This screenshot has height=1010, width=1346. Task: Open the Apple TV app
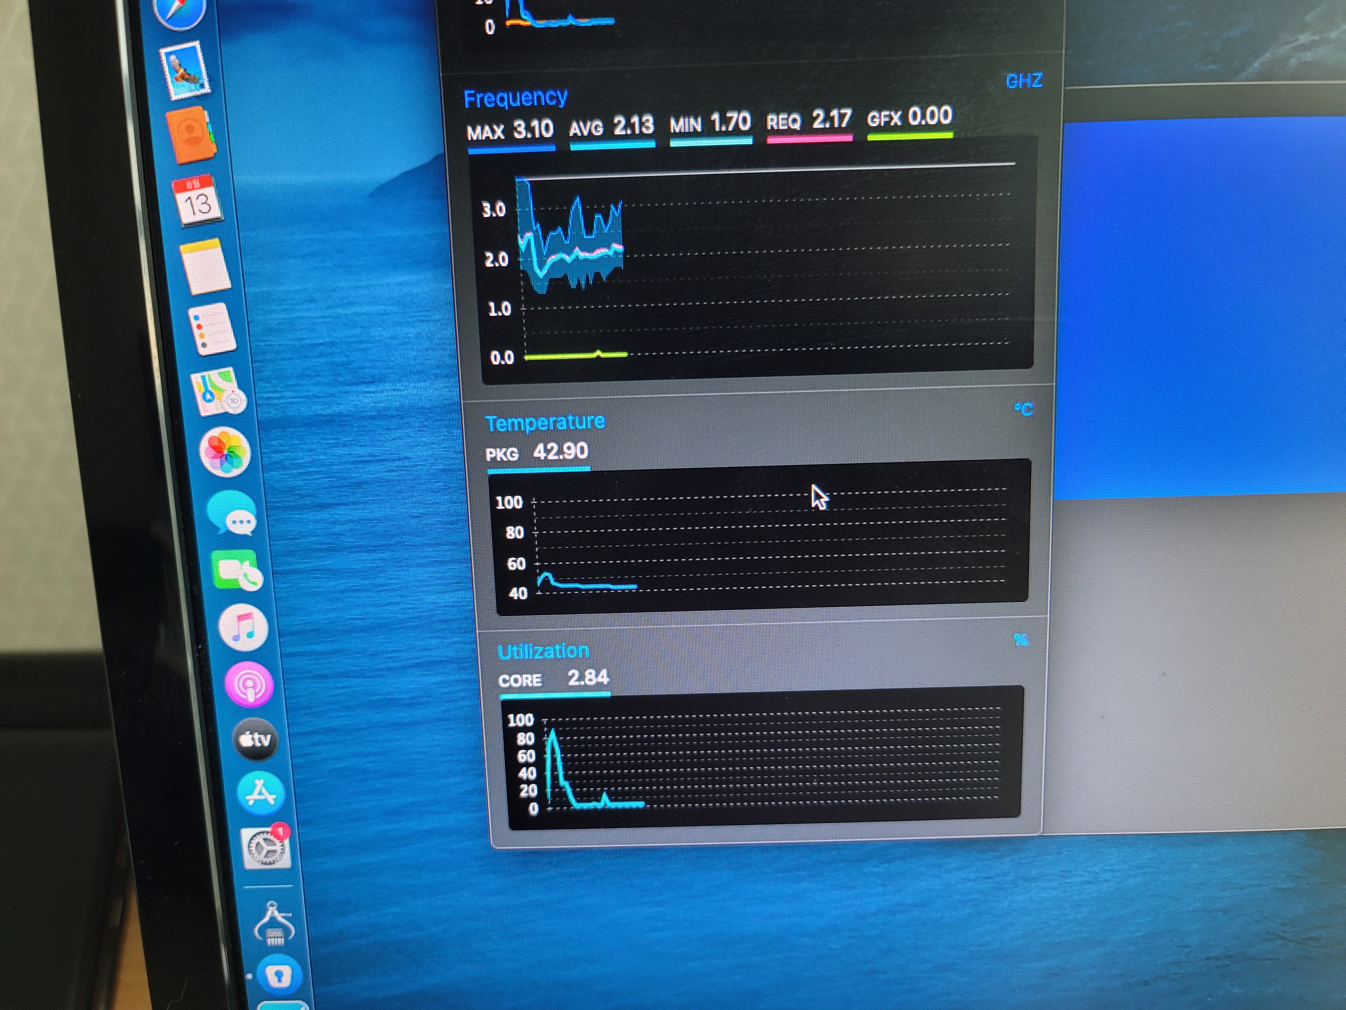pos(255,739)
